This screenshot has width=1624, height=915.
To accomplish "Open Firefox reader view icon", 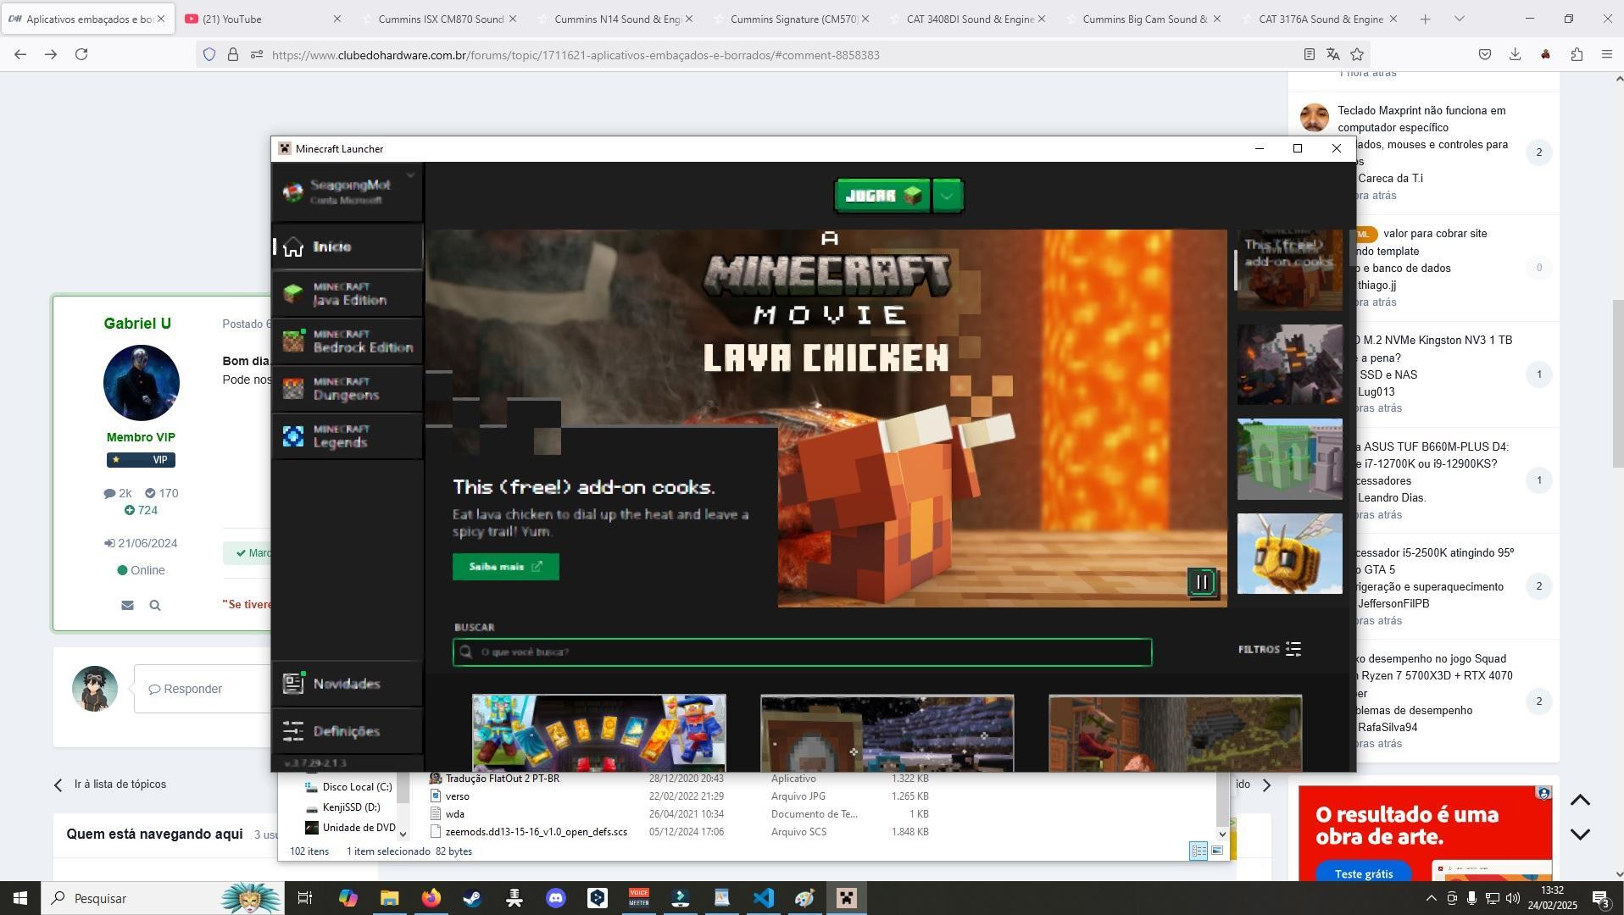I will pos(1309,54).
